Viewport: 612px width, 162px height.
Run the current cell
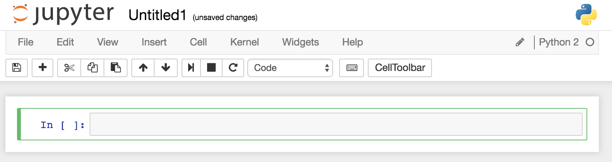191,68
